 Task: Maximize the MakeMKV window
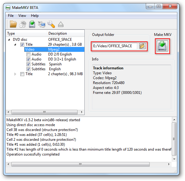[158, 6]
